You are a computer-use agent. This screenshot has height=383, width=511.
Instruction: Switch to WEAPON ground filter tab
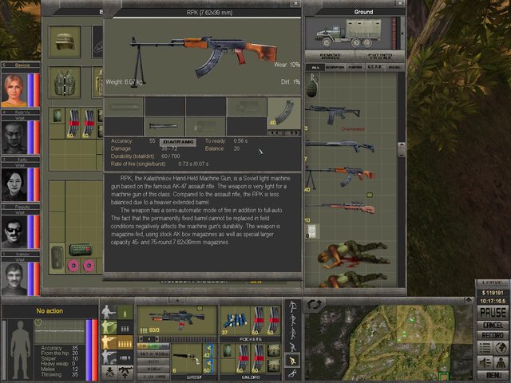coord(335,67)
